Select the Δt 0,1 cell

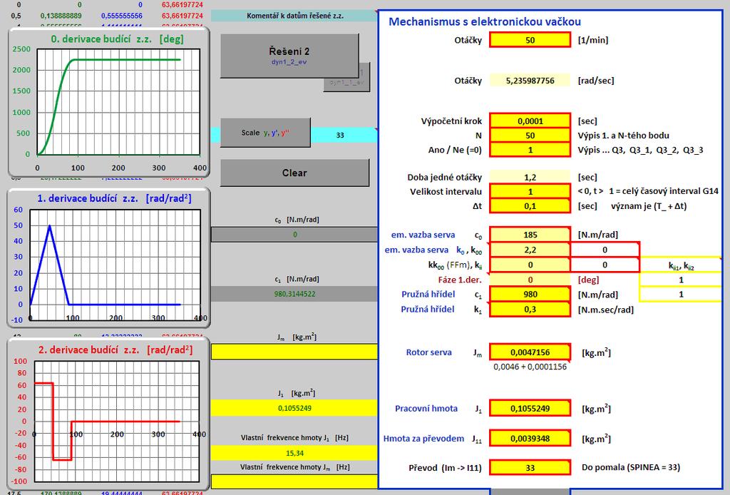pyautogui.click(x=530, y=206)
